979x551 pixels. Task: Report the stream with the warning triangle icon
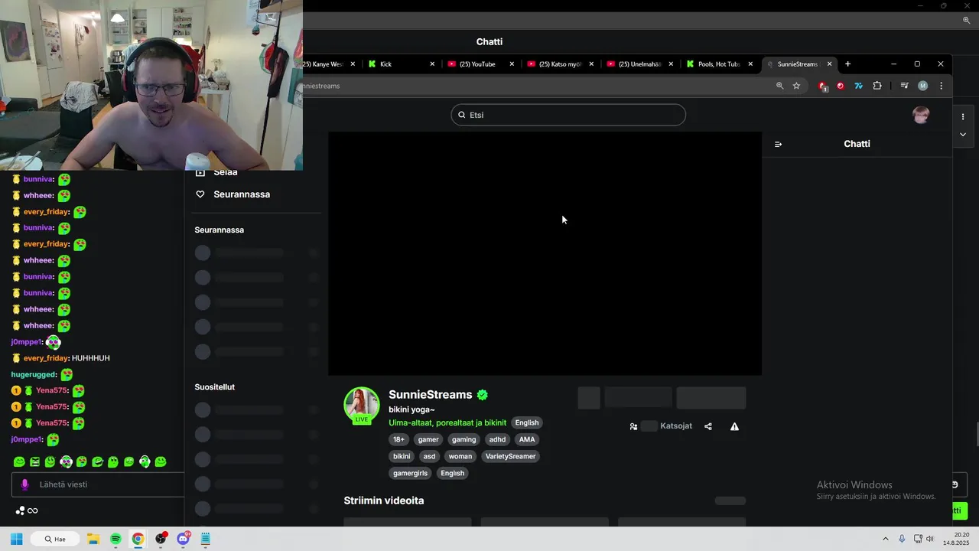pyautogui.click(x=734, y=426)
